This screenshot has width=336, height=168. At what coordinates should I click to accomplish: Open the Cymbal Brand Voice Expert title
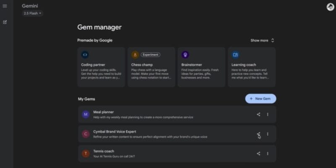click(115, 131)
